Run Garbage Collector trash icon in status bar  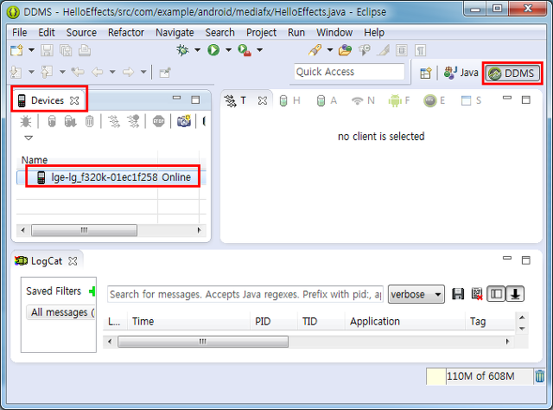tap(539, 376)
